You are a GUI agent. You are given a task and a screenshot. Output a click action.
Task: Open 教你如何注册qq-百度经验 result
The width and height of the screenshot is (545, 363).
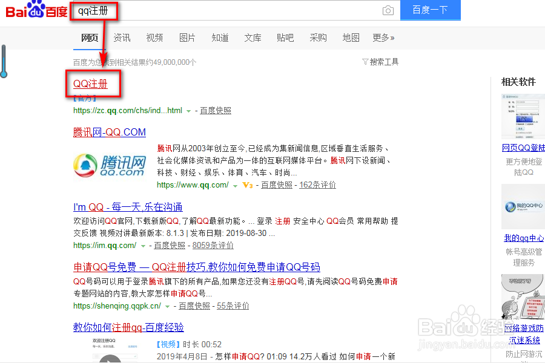128,327
